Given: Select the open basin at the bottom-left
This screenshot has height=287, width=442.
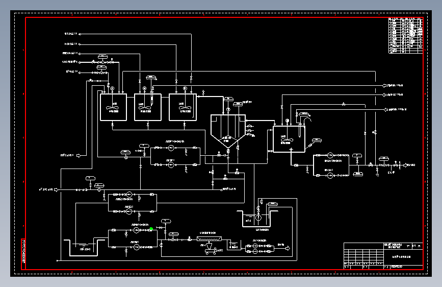Looking at the screenshot, I should (x=84, y=248).
